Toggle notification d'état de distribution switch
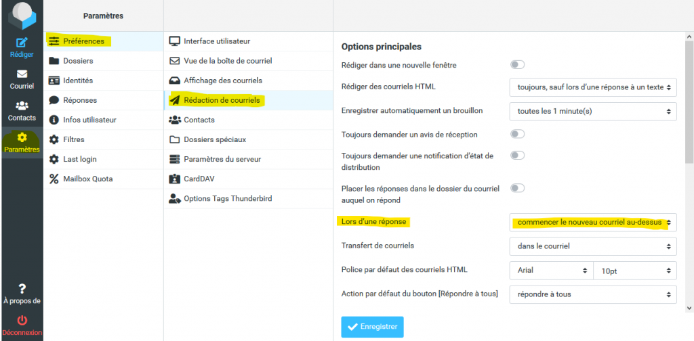 click(x=518, y=156)
